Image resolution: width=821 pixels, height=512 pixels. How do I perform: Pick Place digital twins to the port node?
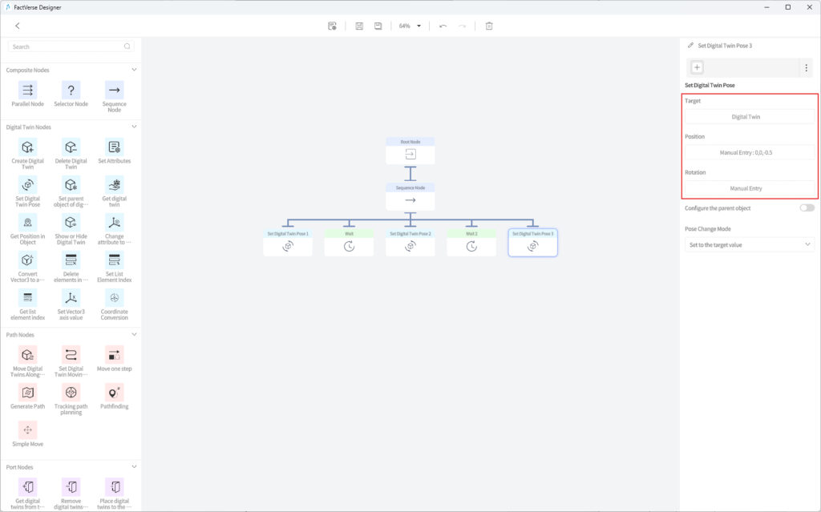click(114, 487)
